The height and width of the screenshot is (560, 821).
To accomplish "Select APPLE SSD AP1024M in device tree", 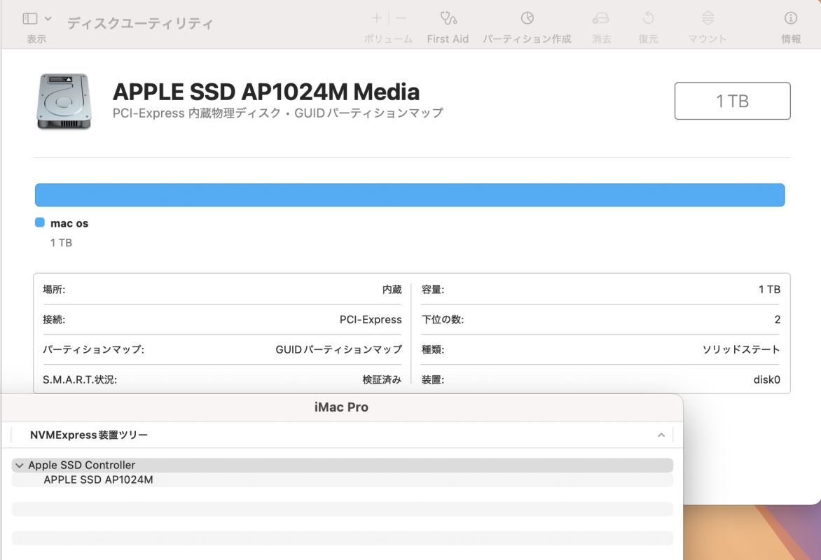I will (98, 479).
